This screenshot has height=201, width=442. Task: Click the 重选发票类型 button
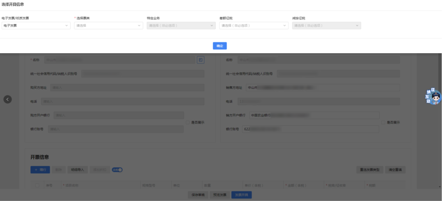pyautogui.click(x=370, y=169)
